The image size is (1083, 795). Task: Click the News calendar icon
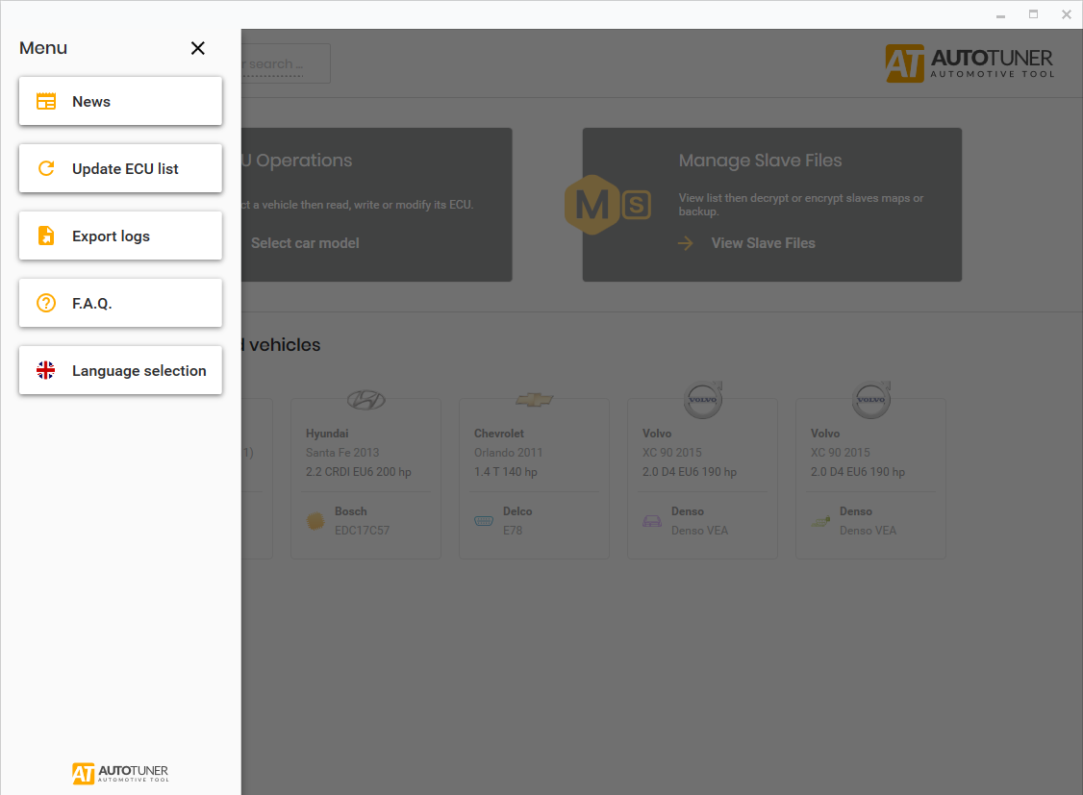click(45, 101)
